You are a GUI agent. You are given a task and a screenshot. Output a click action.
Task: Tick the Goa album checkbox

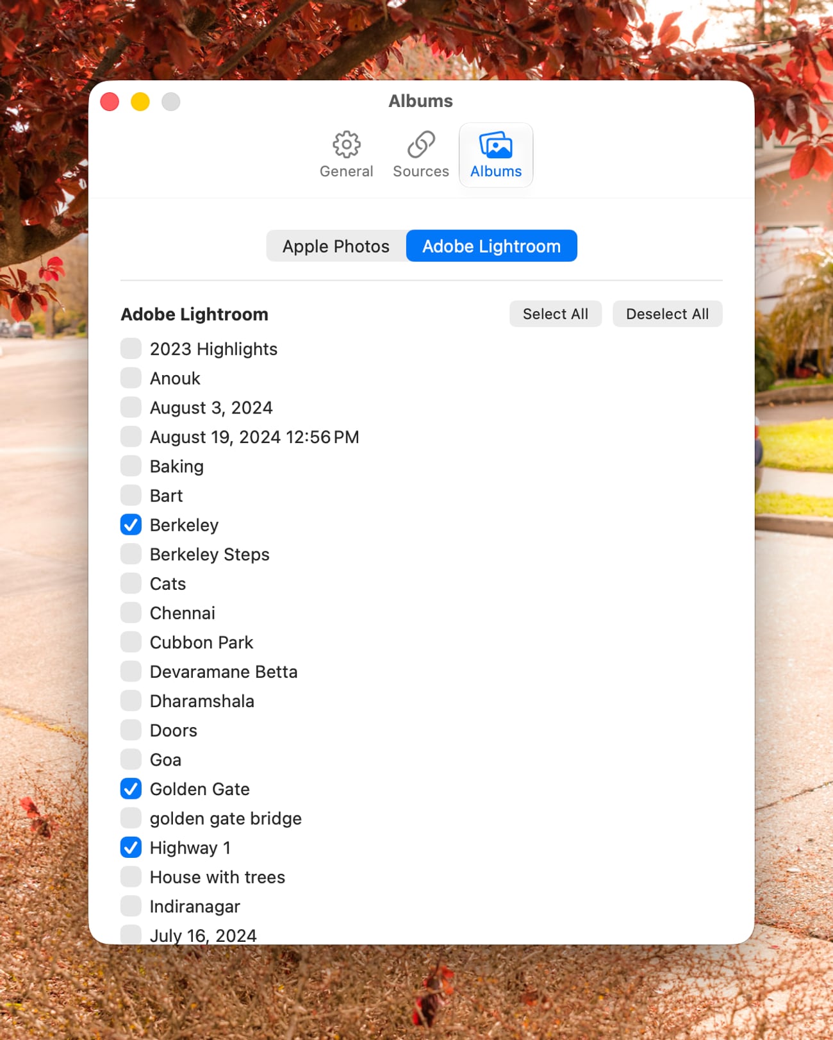point(131,760)
